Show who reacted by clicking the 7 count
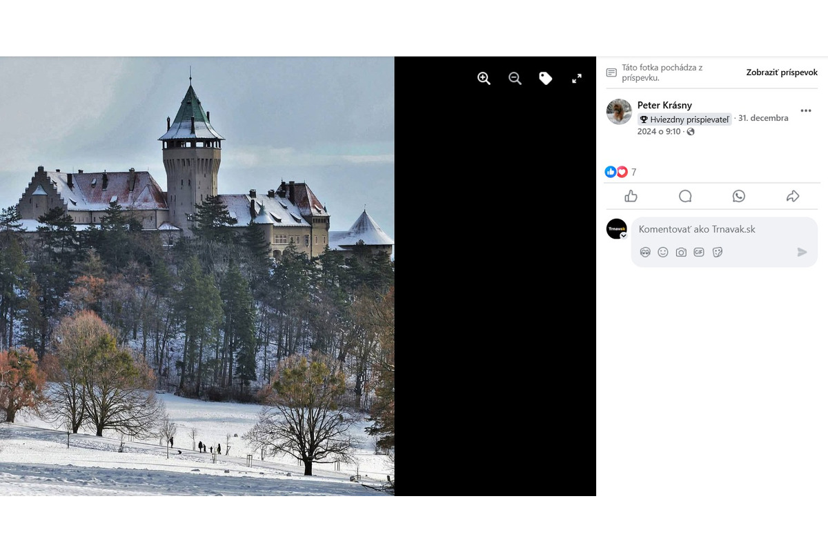Viewport: 828px width, 552px height. 633,172
